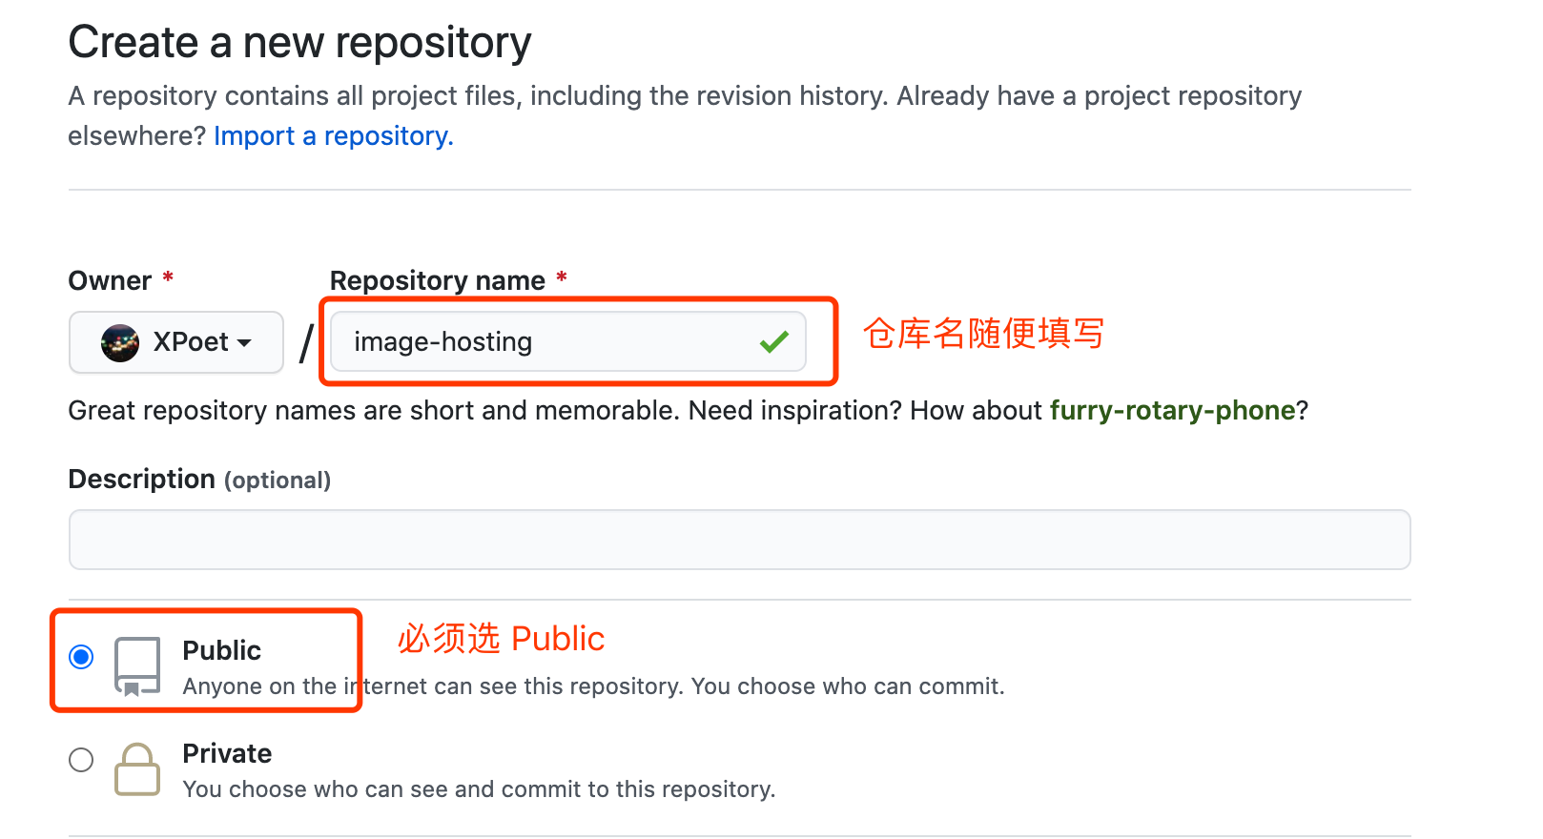Image resolution: width=1543 pixels, height=839 pixels.
Task: Click the 'Anyone on the internet' description text
Action: (594, 686)
